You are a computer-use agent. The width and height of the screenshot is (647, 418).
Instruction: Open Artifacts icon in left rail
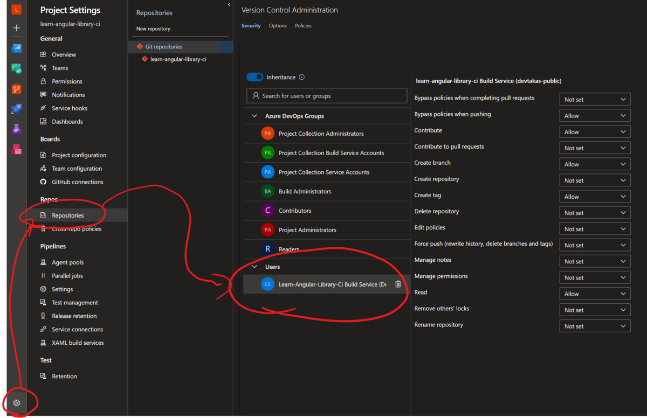click(17, 149)
